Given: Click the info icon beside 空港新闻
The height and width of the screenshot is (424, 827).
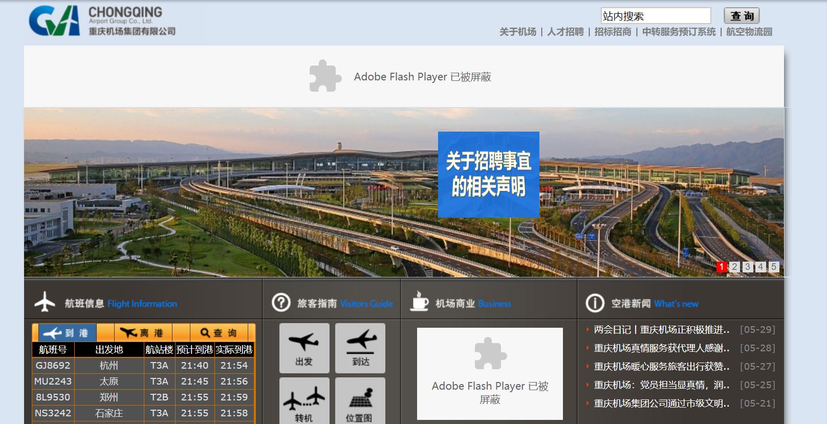Looking at the screenshot, I should pyautogui.click(x=595, y=303).
